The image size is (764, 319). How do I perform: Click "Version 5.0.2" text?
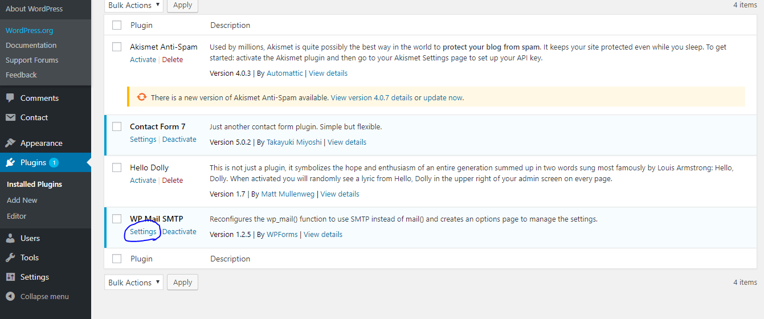230,142
